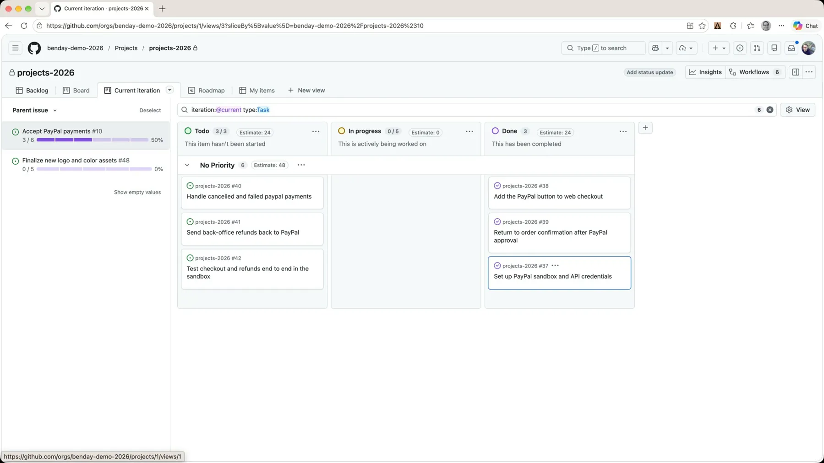Open the Repositories icon in header
Screen dimensions: 824x463
tap(774, 48)
